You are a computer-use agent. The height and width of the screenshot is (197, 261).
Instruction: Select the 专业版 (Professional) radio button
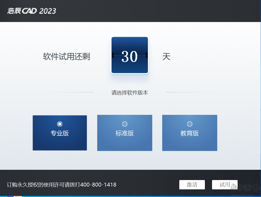(60, 124)
